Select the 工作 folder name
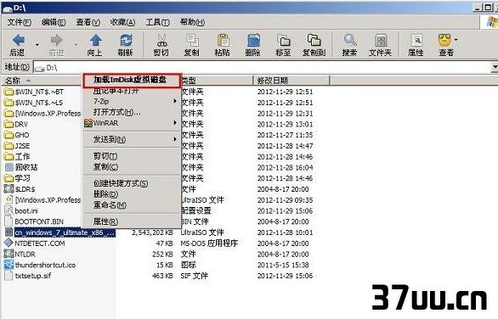Screen dimensions: 498x319 22,157
